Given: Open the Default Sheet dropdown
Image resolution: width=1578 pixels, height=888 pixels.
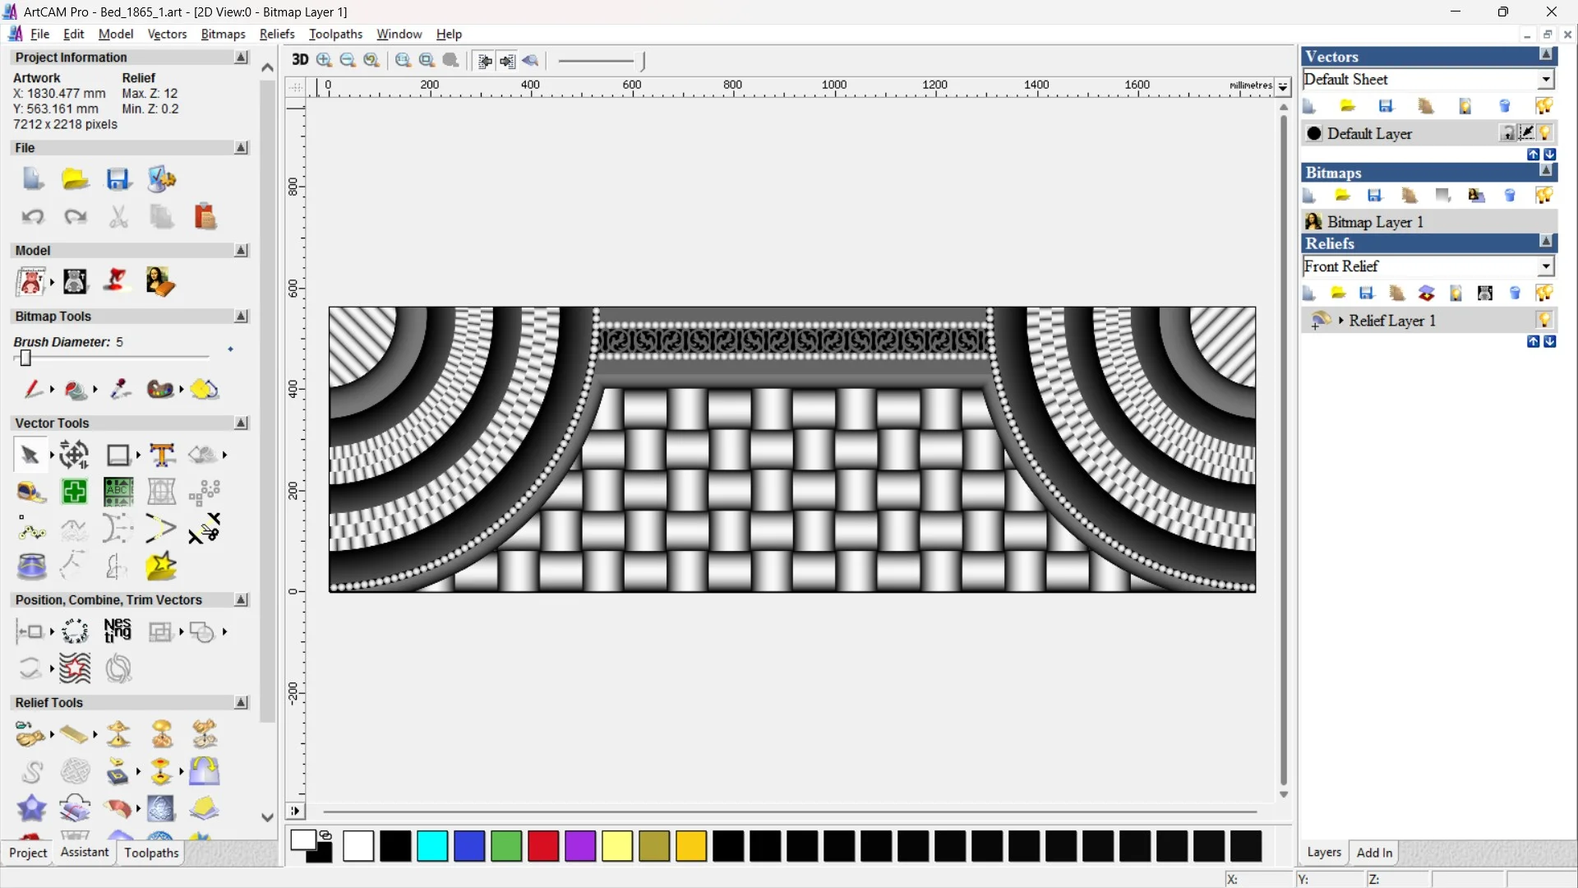Looking at the screenshot, I should pos(1546,80).
